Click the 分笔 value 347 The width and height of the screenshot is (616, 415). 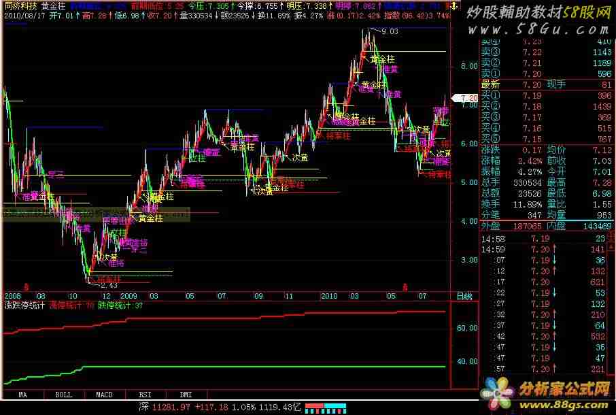coord(534,216)
